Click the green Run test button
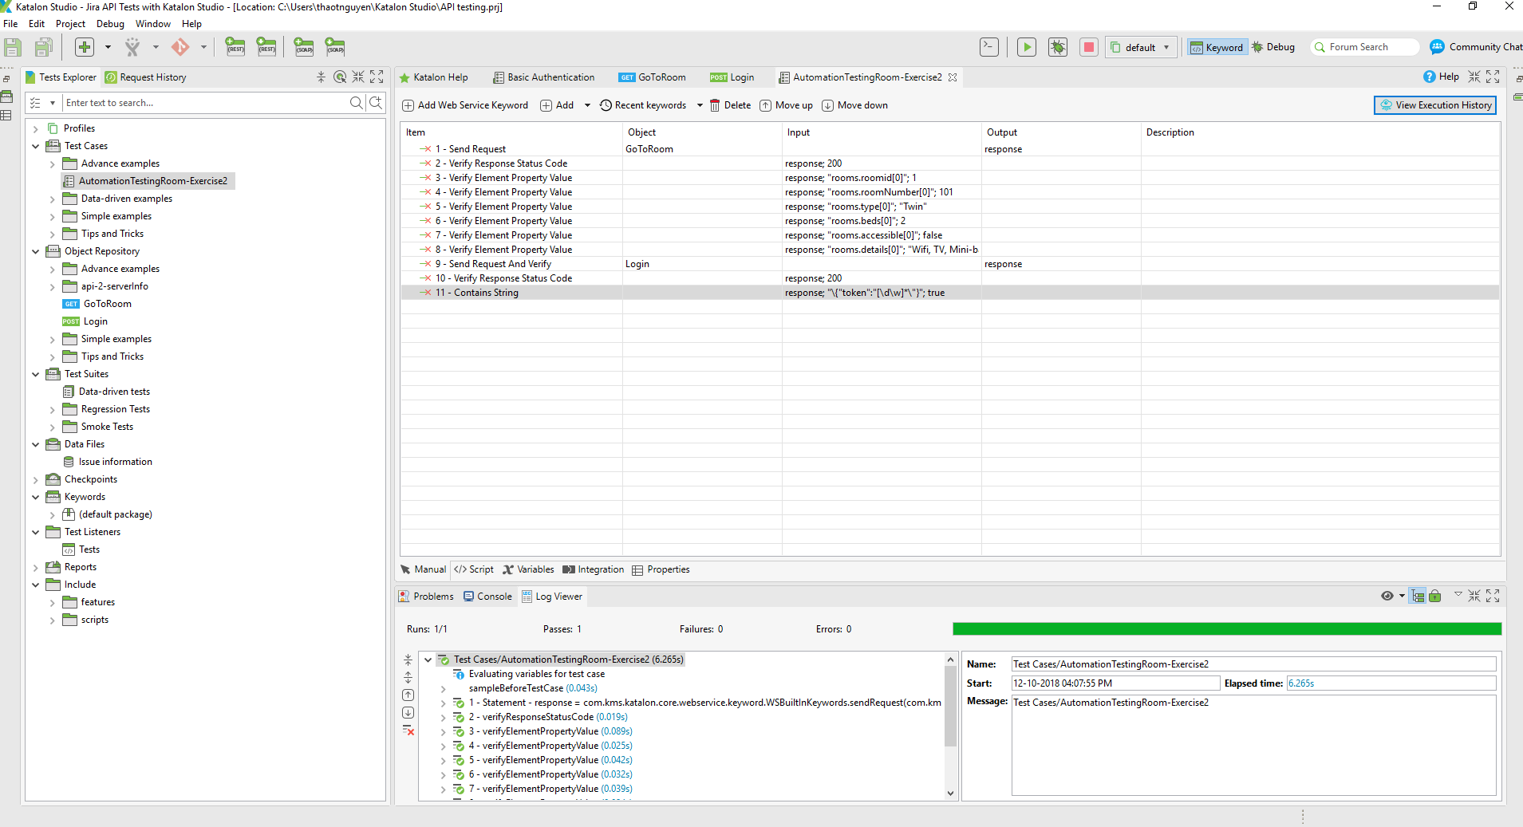This screenshot has width=1523, height=827. click(1027, 47)
